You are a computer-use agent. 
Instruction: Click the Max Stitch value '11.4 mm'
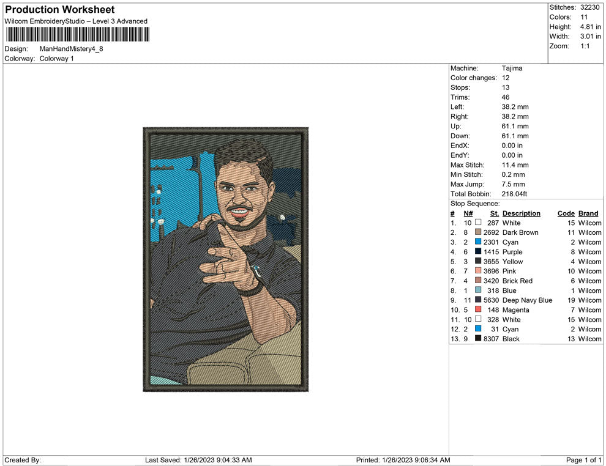515,165
